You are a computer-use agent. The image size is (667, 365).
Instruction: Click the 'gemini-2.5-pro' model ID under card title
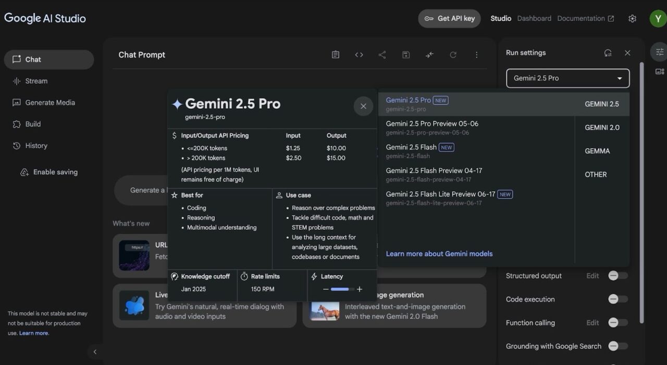[205, 117]
